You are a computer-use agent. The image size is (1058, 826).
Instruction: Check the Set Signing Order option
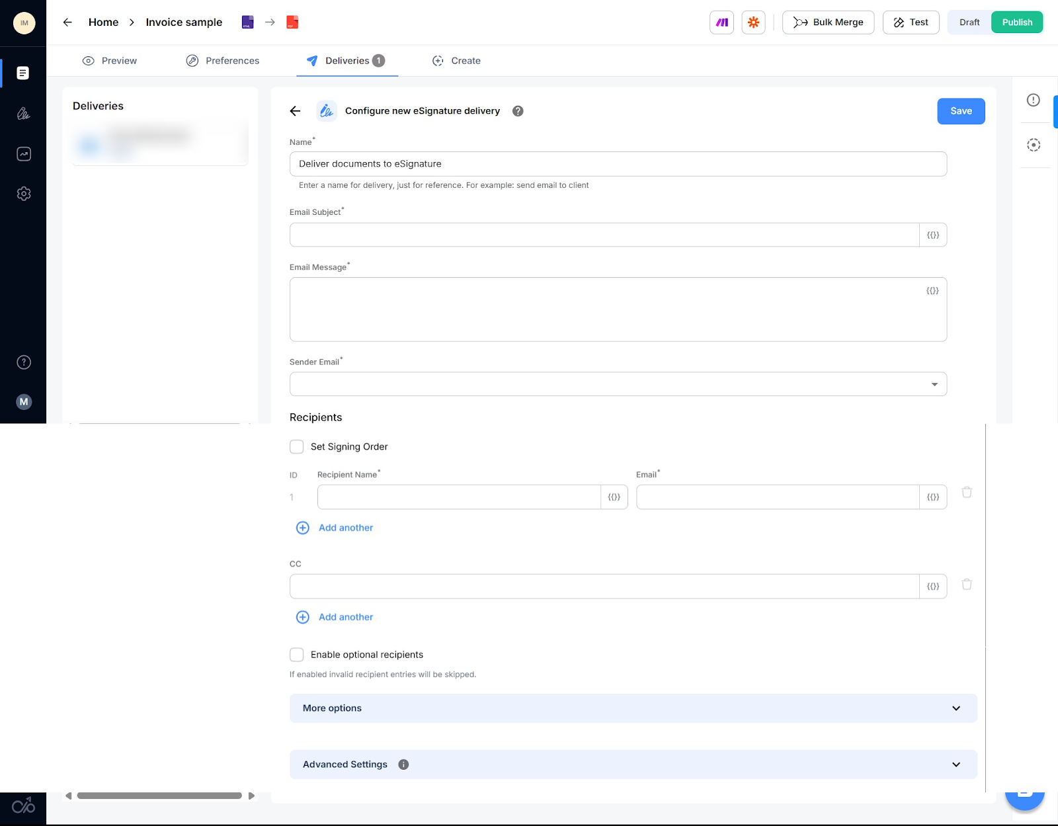(296, 446)
